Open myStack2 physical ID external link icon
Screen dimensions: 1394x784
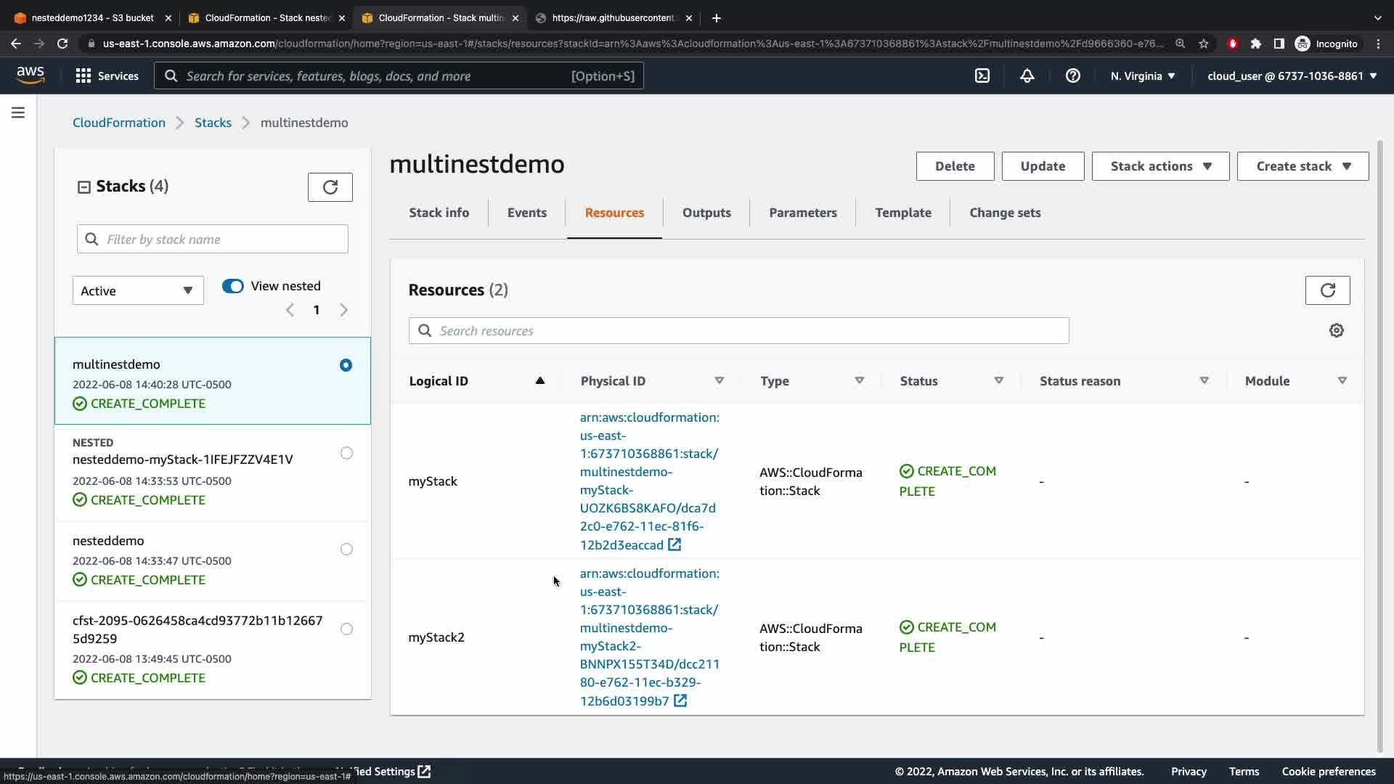pos(680,701)
